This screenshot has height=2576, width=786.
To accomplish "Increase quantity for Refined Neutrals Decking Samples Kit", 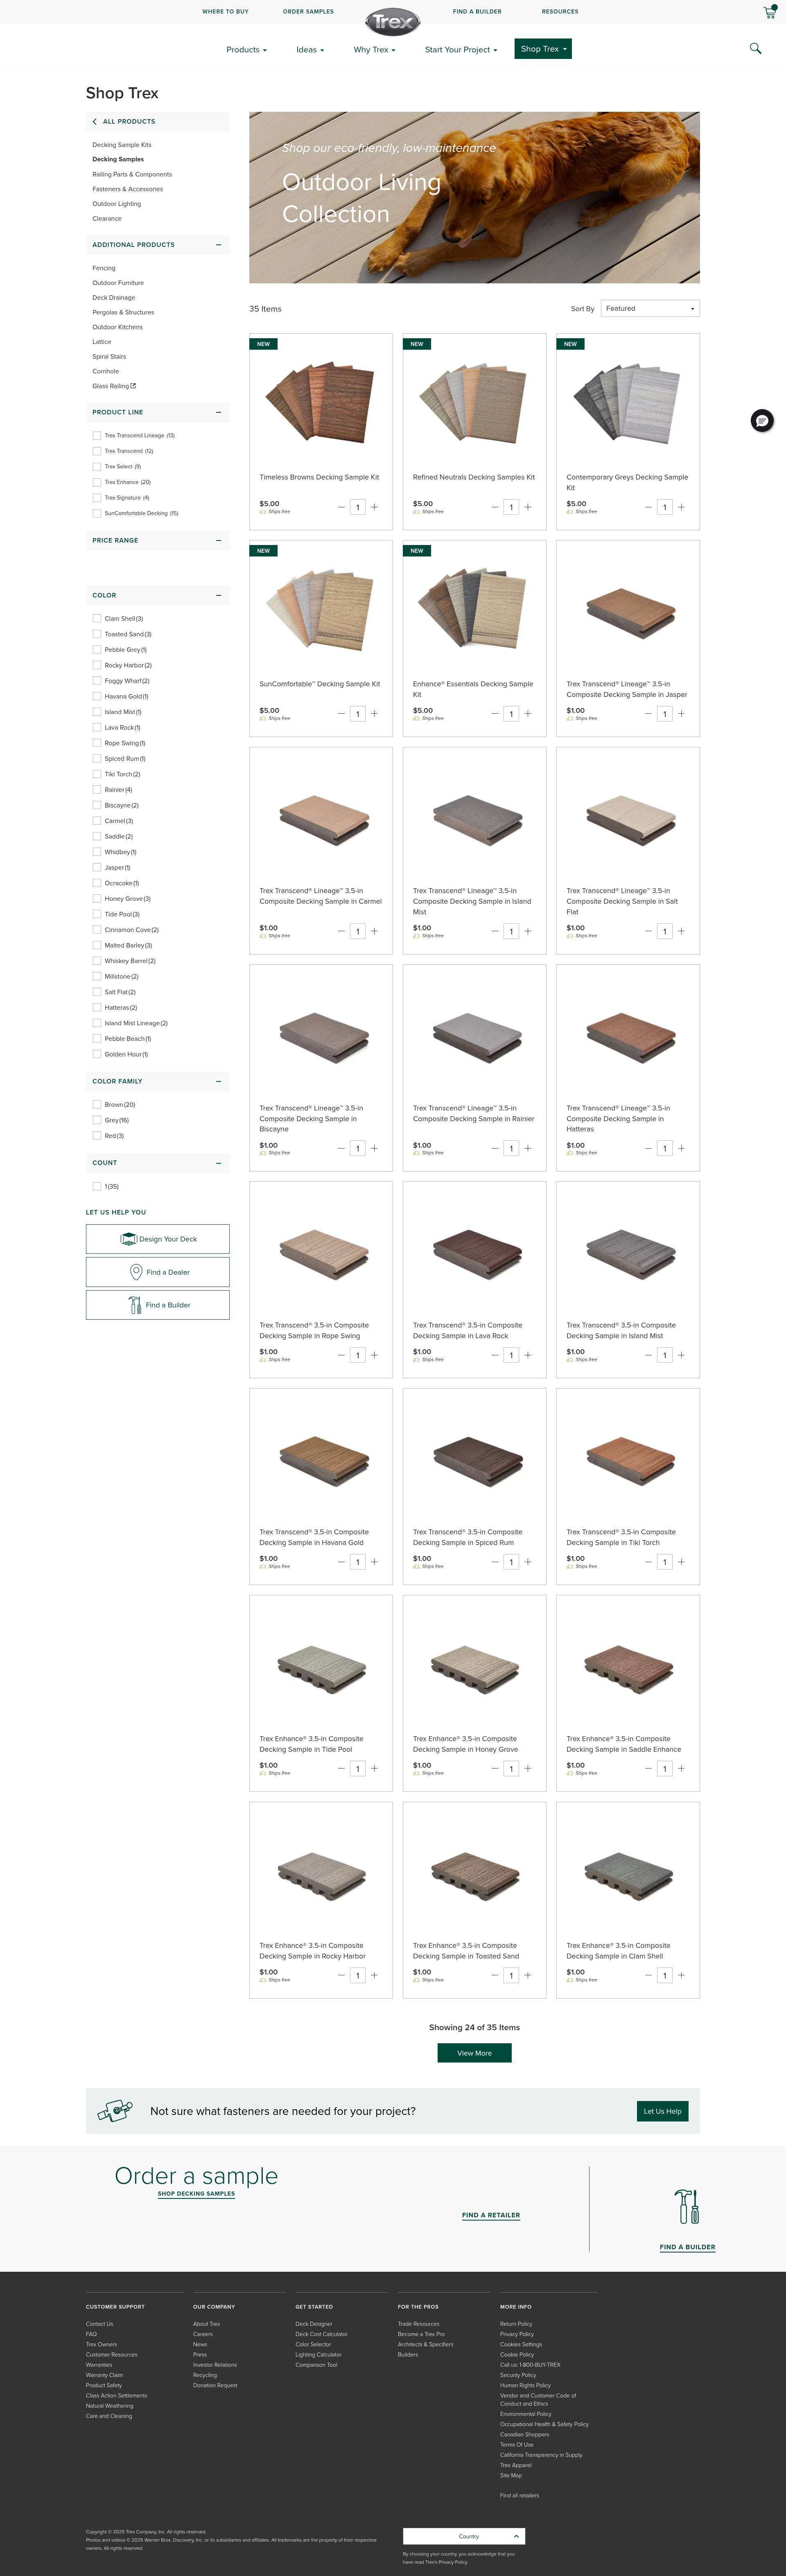I will tap(528, 507).
